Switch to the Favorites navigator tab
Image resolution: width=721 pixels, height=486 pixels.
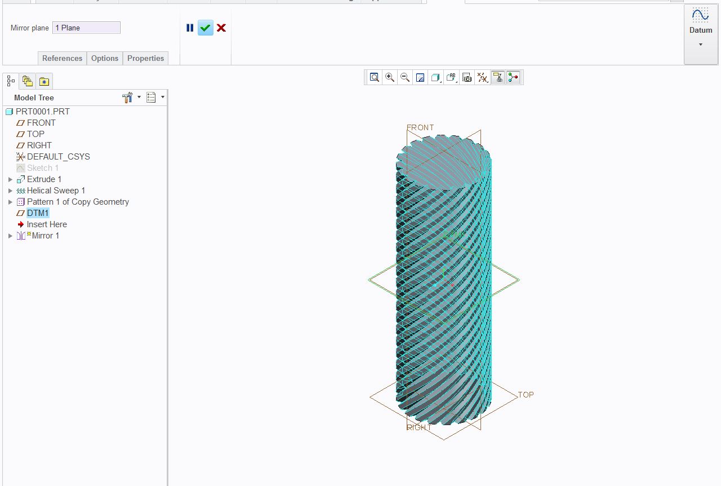point(44,81)
